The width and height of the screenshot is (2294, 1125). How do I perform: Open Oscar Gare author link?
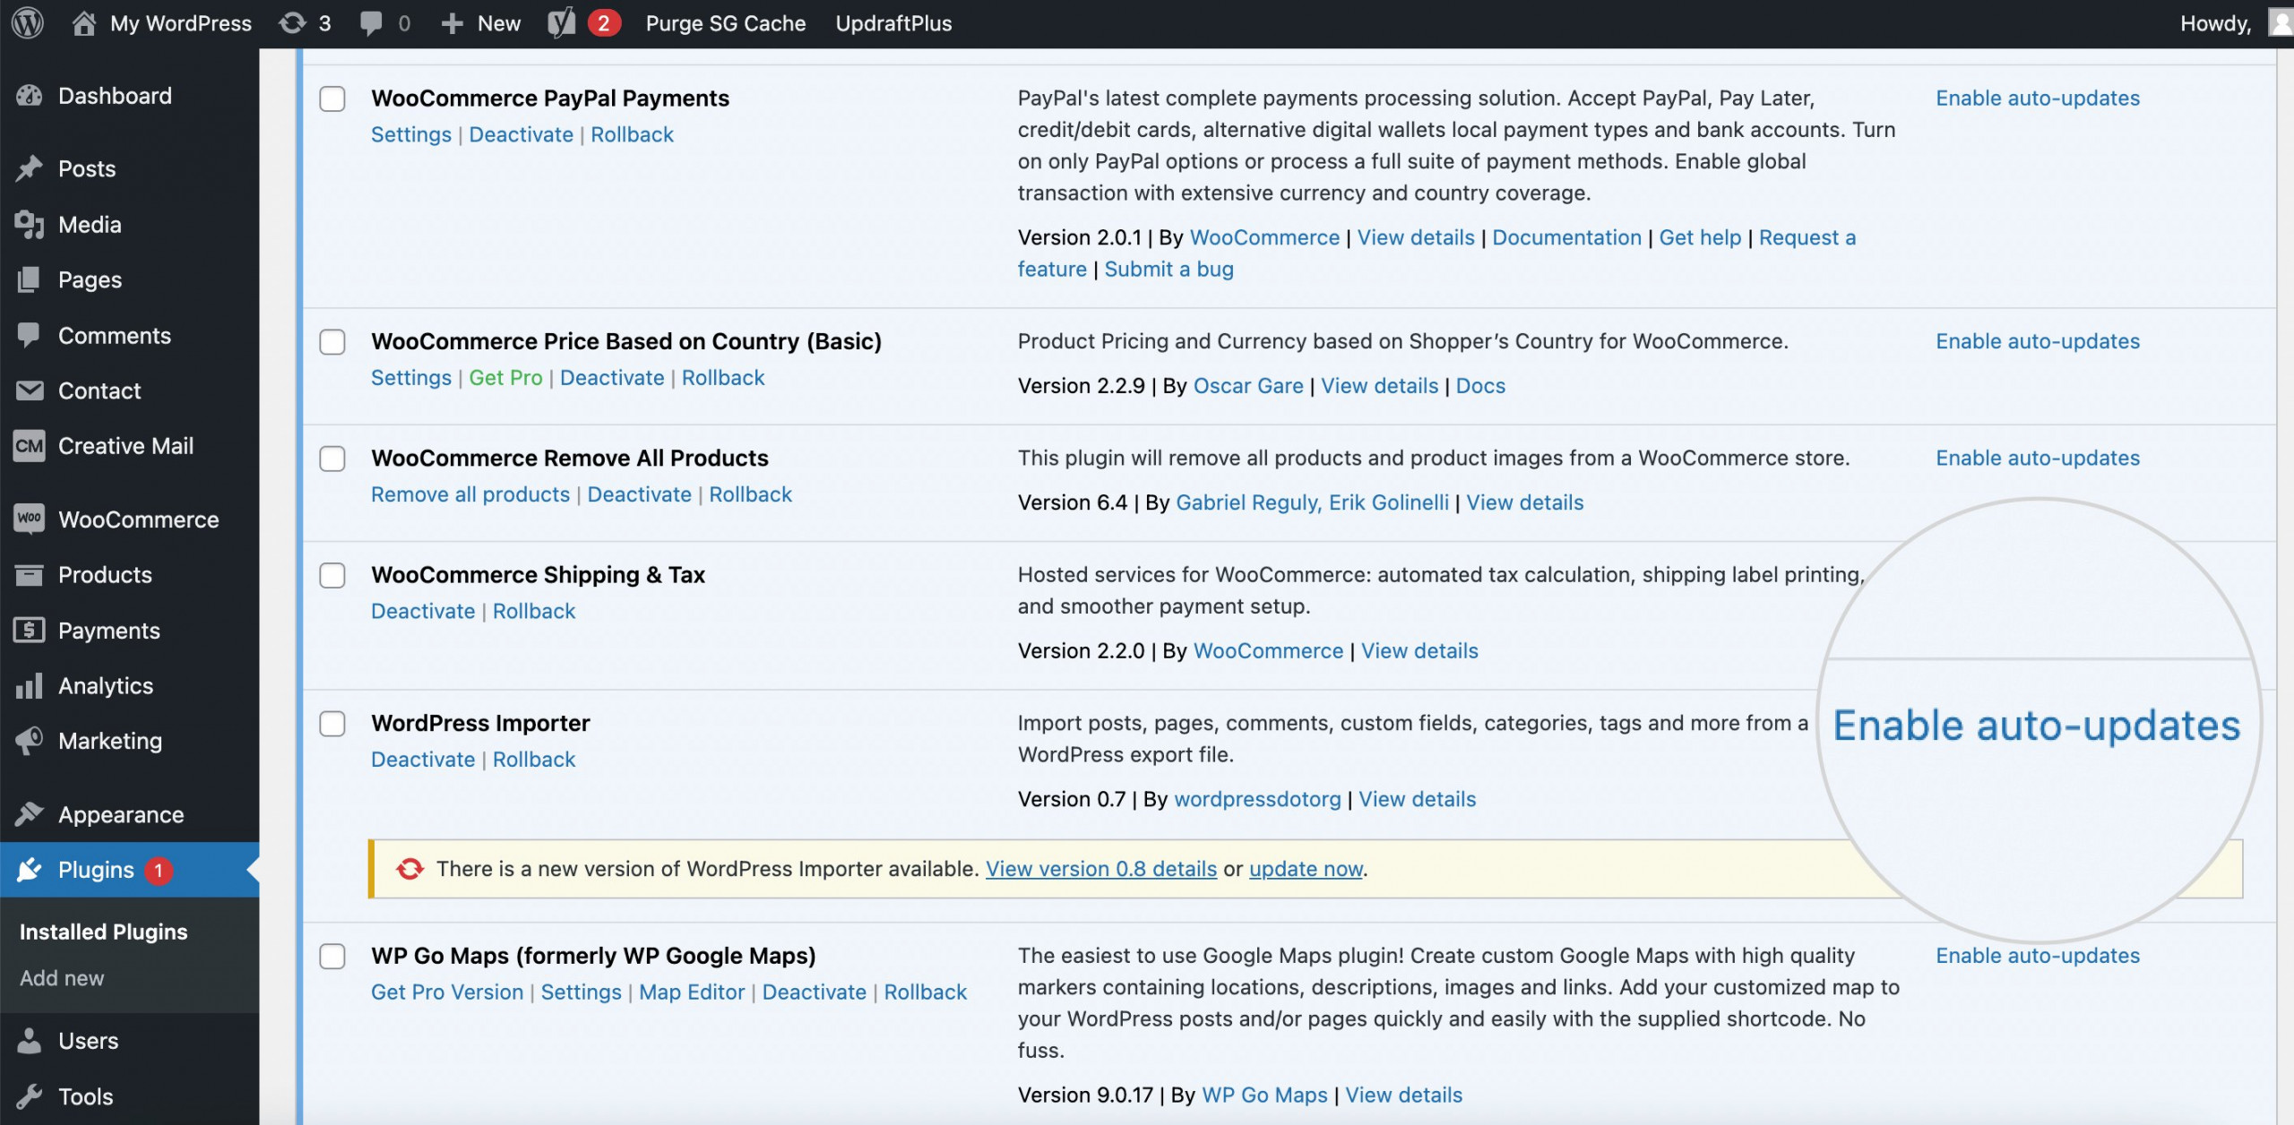[x=1248, y=386]
